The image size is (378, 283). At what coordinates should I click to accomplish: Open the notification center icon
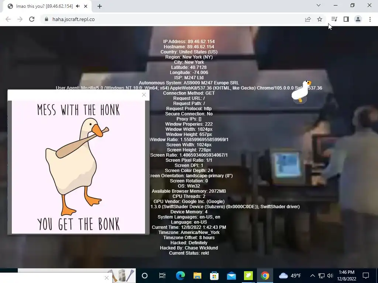click(x=366, y=276)
